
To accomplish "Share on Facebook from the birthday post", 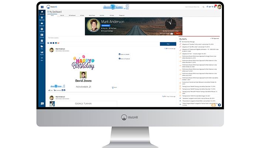I will 124,58.
